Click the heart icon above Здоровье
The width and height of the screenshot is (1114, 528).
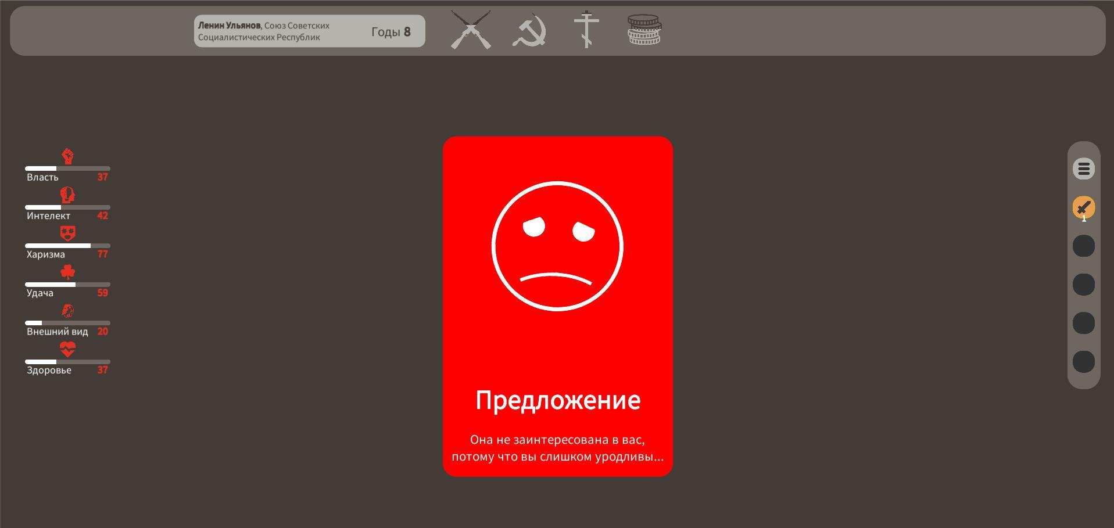pyautogui.click(x=67, y=349)
